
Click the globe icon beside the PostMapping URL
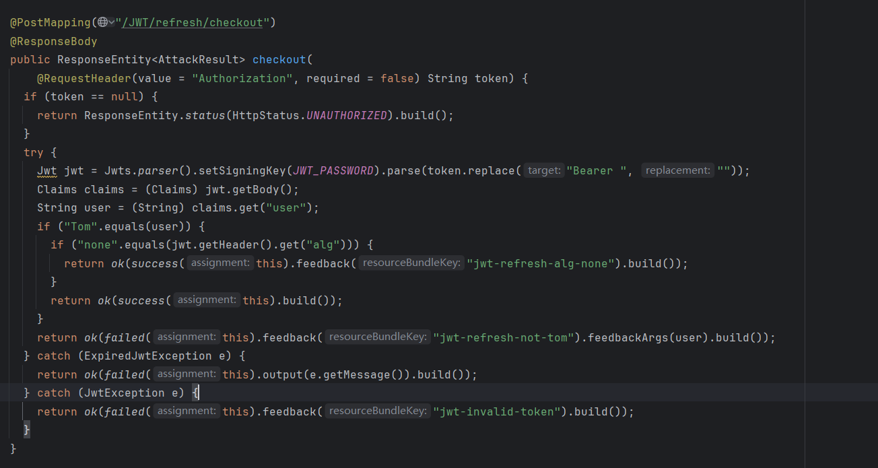102,22
